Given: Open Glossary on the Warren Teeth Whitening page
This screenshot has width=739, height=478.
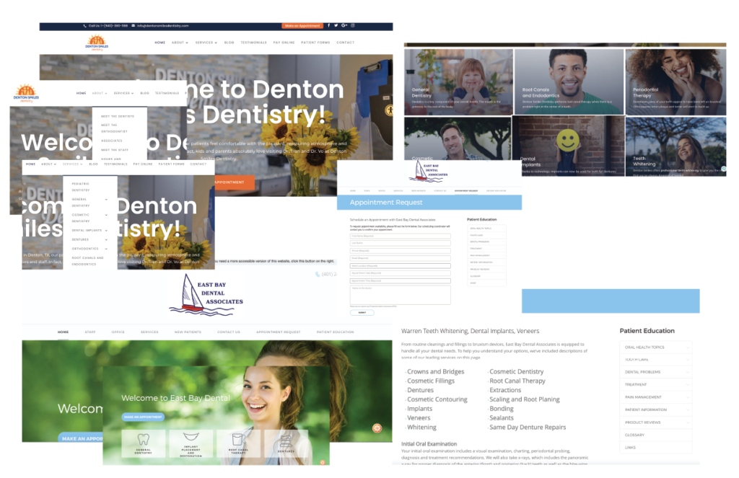Looking at the screenshot, I should (634, 435).
